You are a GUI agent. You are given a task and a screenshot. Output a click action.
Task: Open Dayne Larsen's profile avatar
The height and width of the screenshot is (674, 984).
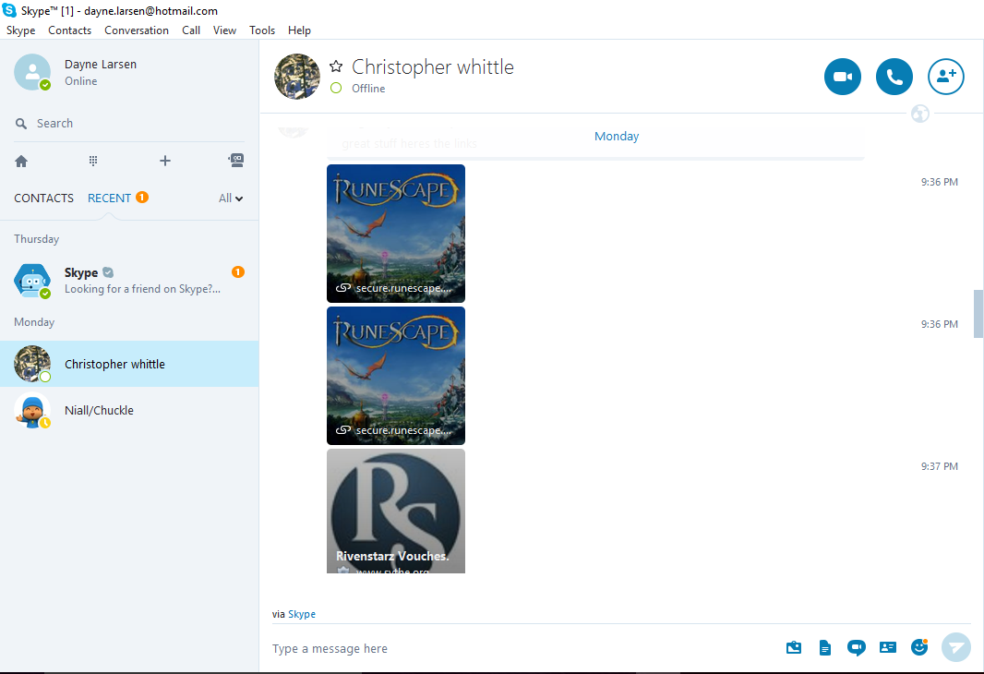click(32, 72)
